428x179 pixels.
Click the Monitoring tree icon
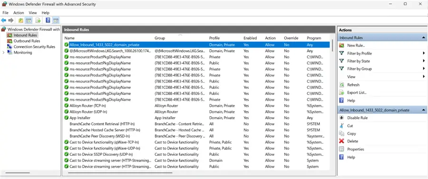point(10,53)
